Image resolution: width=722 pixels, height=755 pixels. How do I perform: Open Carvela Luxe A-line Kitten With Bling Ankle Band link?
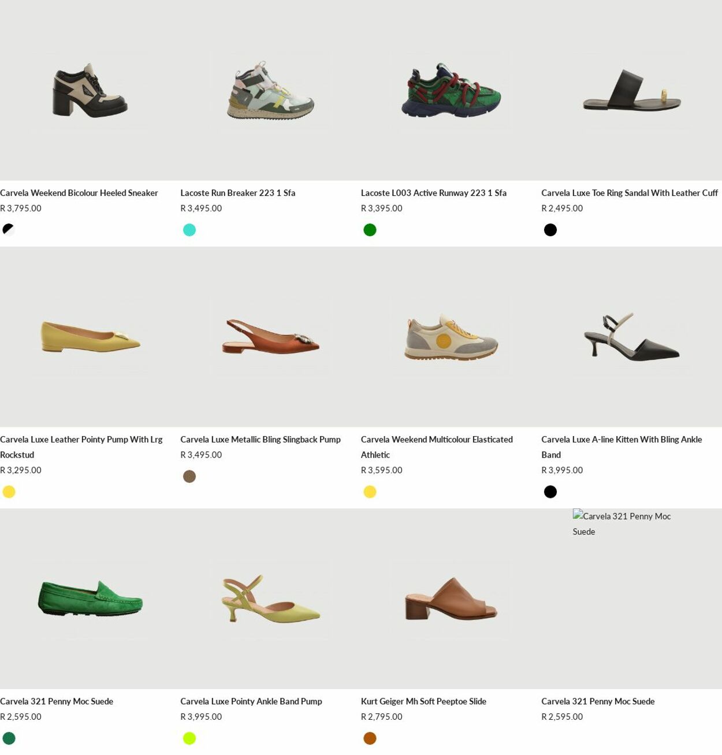pos(621,447)
